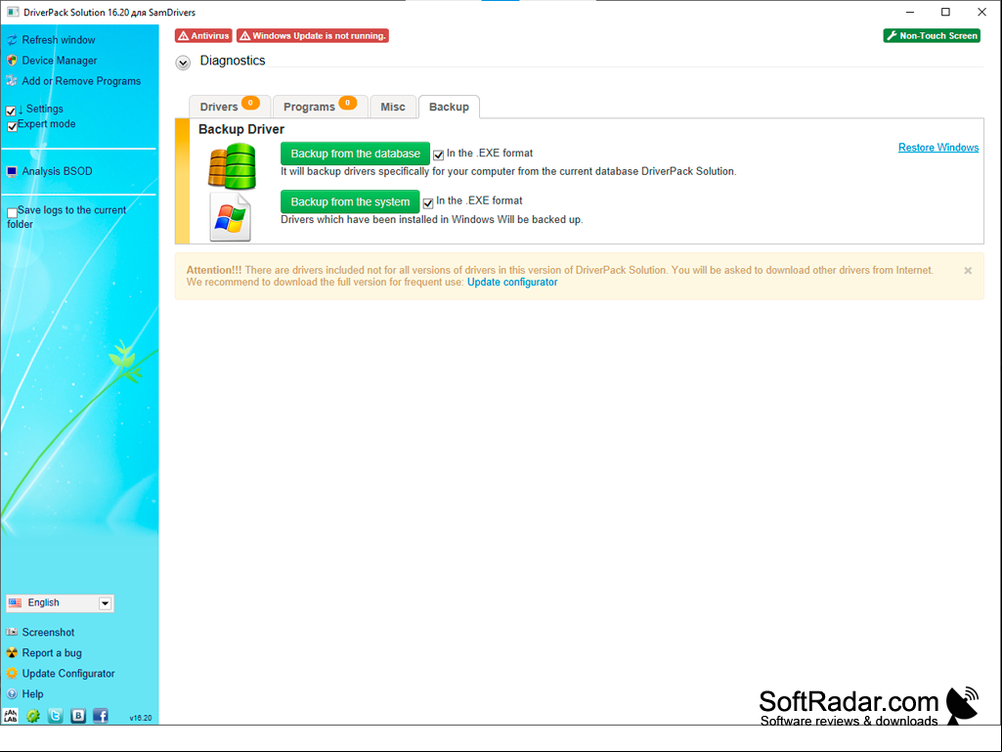Minimize the DriverPack window
Screen dimensions: 1002x752
click(910, 12)
